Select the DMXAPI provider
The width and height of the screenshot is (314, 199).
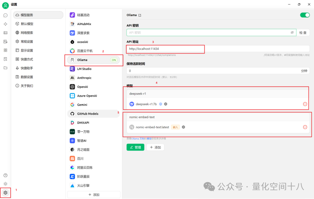(x=93, y=123)
